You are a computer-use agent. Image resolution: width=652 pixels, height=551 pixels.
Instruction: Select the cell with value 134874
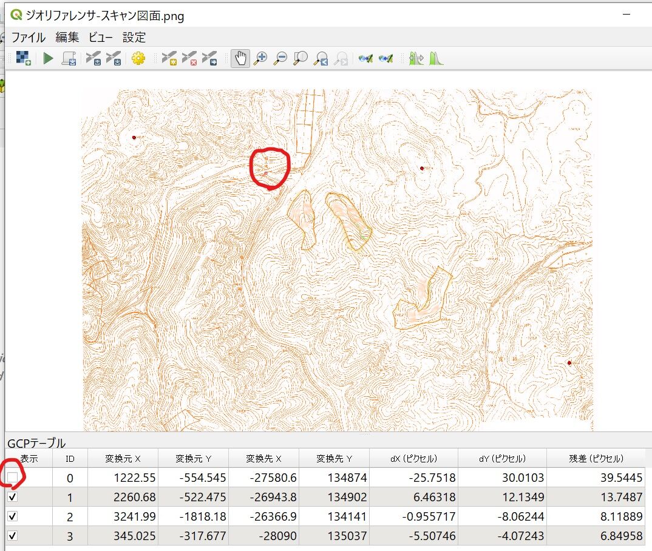(x=334, y=478)
